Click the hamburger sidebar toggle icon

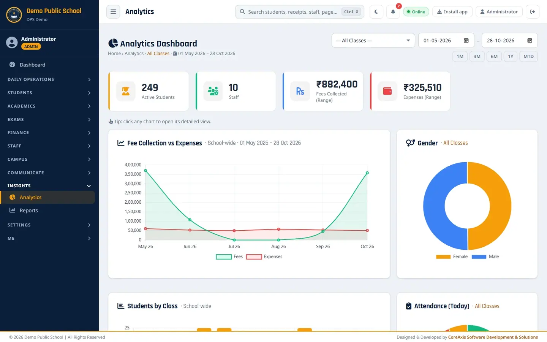[x=113, y=12]
